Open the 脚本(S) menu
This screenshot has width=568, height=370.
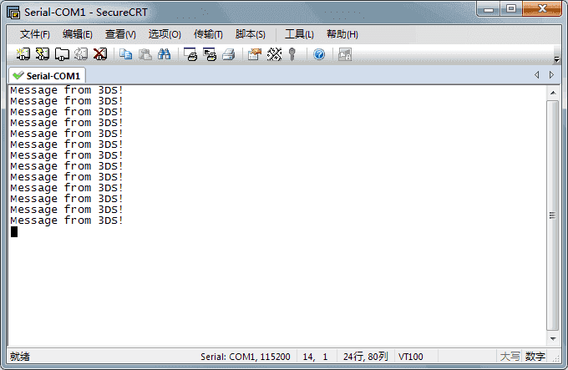click(x=251, y=34)
